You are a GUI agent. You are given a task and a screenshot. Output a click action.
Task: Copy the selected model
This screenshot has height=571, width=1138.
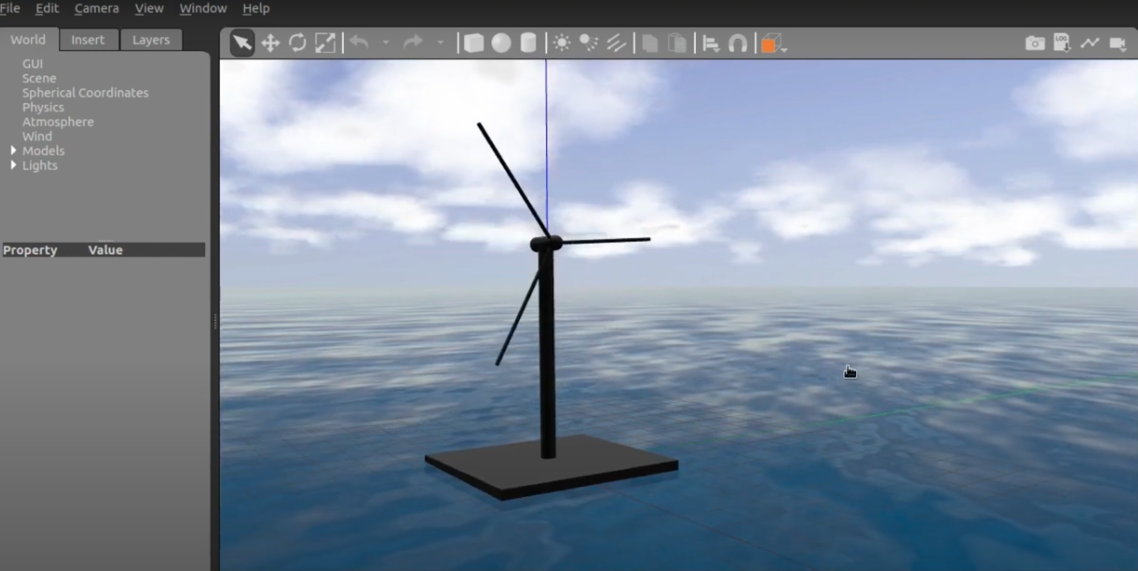click(649, 43)
